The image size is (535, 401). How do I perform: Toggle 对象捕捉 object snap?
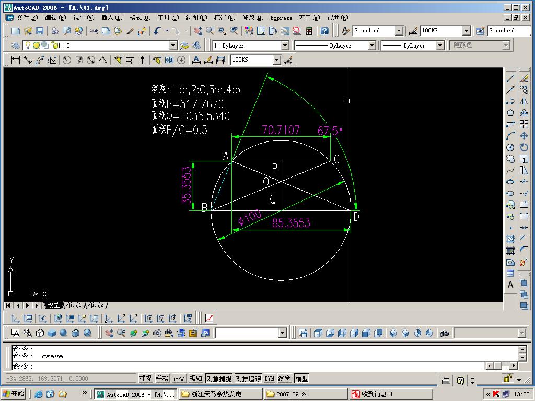[x=219, y=379]
